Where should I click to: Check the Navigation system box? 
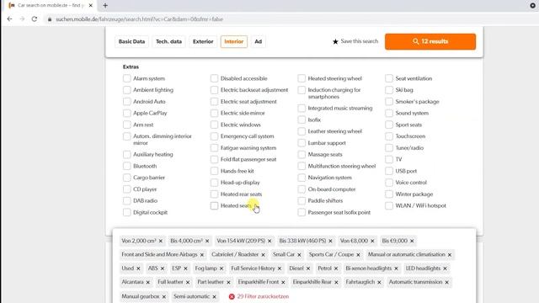[302, 178]
